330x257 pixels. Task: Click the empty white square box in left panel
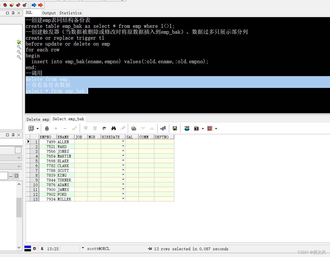coord(18,150)
